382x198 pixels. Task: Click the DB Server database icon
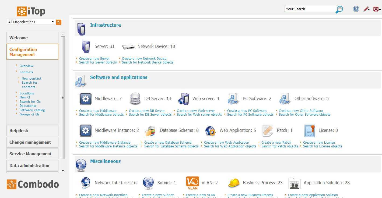click(x=135, y=99)
